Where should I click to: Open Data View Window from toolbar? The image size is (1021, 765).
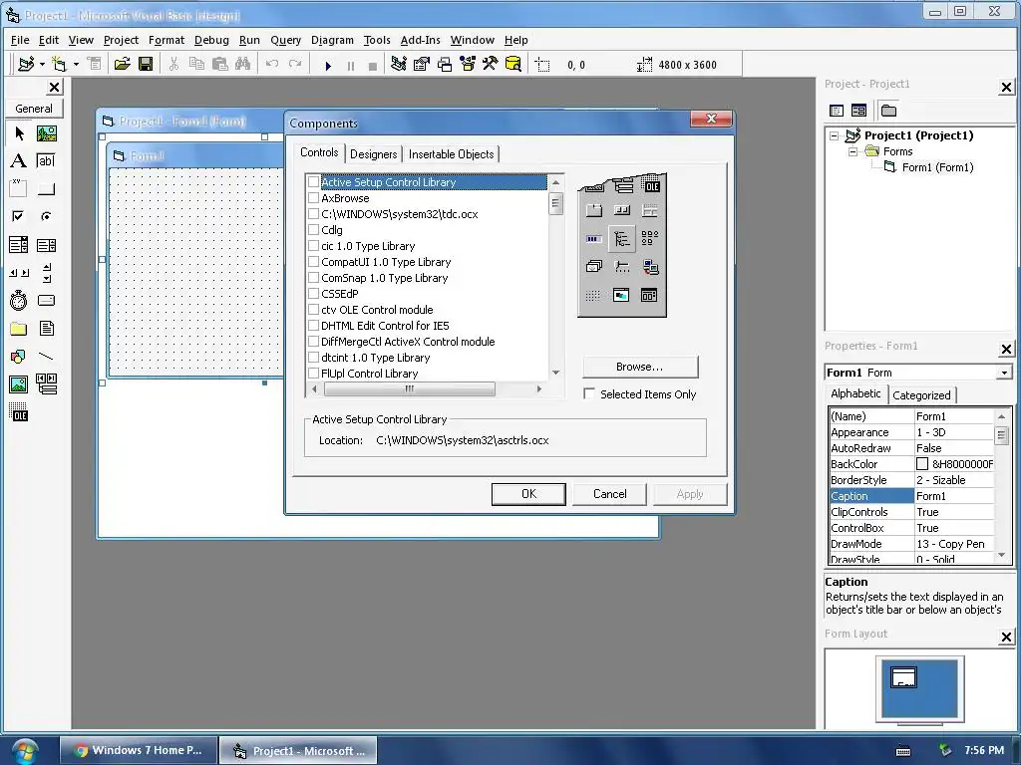513,64
